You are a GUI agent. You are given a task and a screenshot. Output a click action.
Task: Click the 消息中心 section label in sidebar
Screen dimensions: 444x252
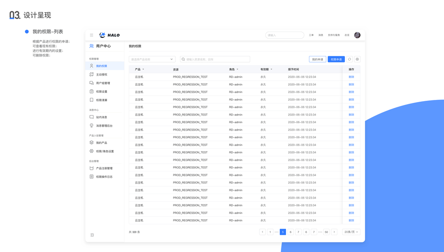(x=94, y=110)
